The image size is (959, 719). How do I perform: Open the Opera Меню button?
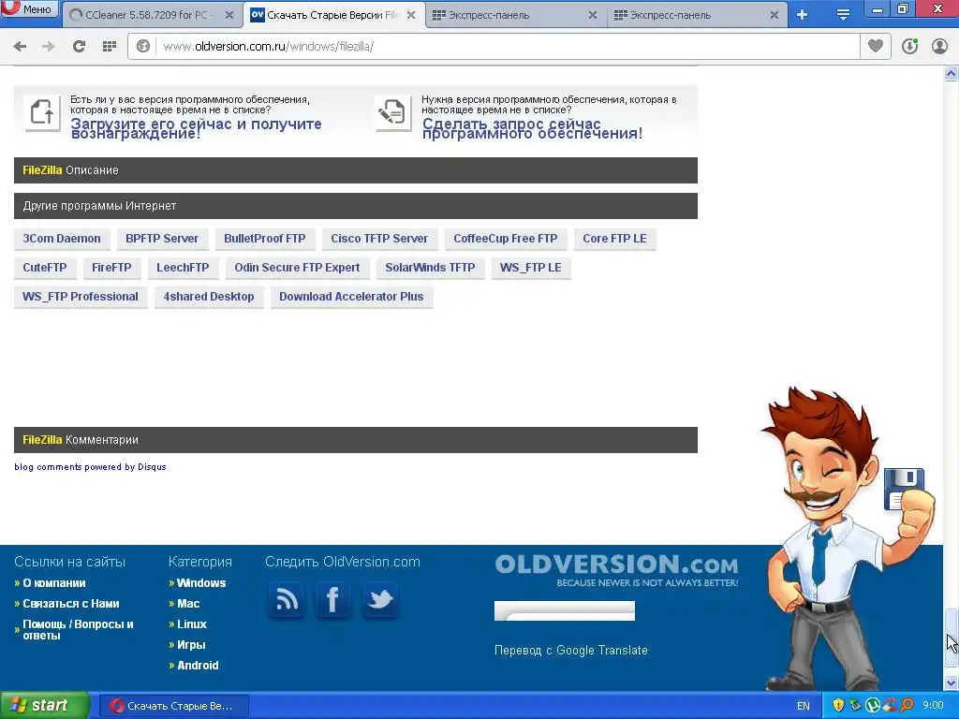[30, 8]
